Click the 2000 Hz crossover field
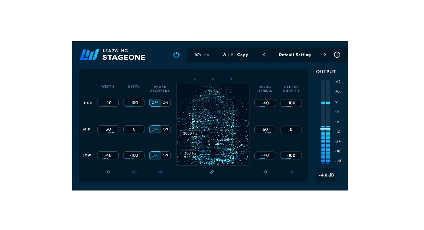The height and width of the screenshot is (230, 424). (189, 134)
